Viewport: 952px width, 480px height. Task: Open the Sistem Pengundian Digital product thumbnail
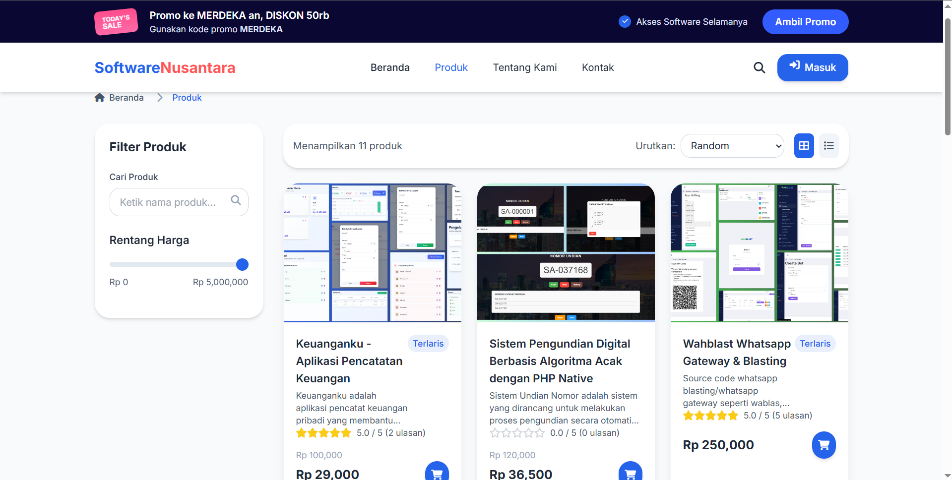coord(566,253)
